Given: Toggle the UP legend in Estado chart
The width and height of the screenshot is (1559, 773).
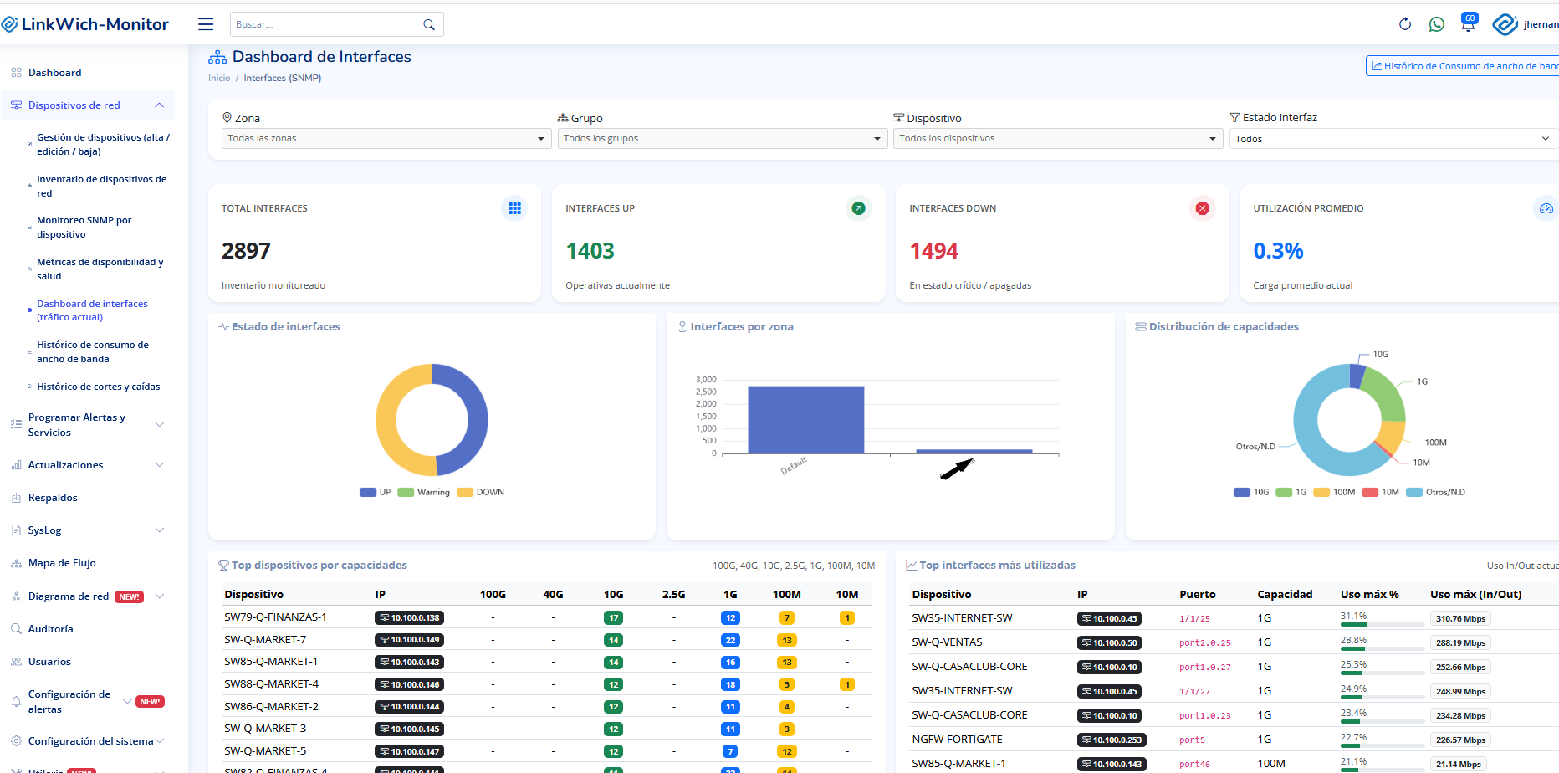Looking at the screenshot, I should [x=376, y=492].
